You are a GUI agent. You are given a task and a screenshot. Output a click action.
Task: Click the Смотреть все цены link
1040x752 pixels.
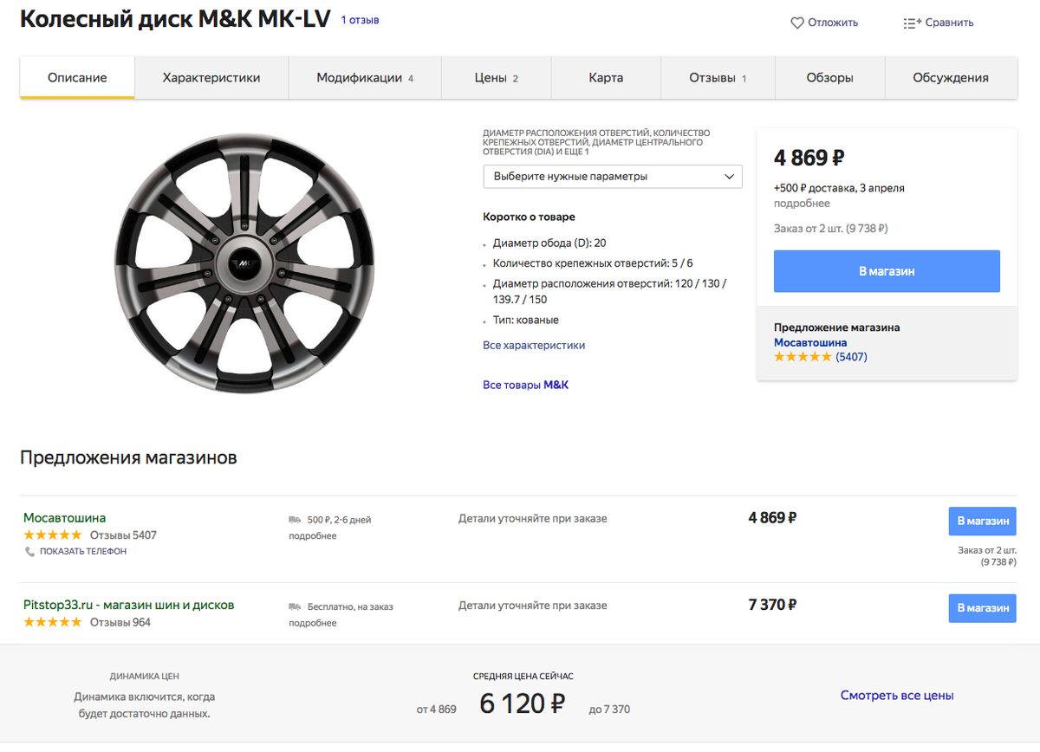click(x=897, y=696)
